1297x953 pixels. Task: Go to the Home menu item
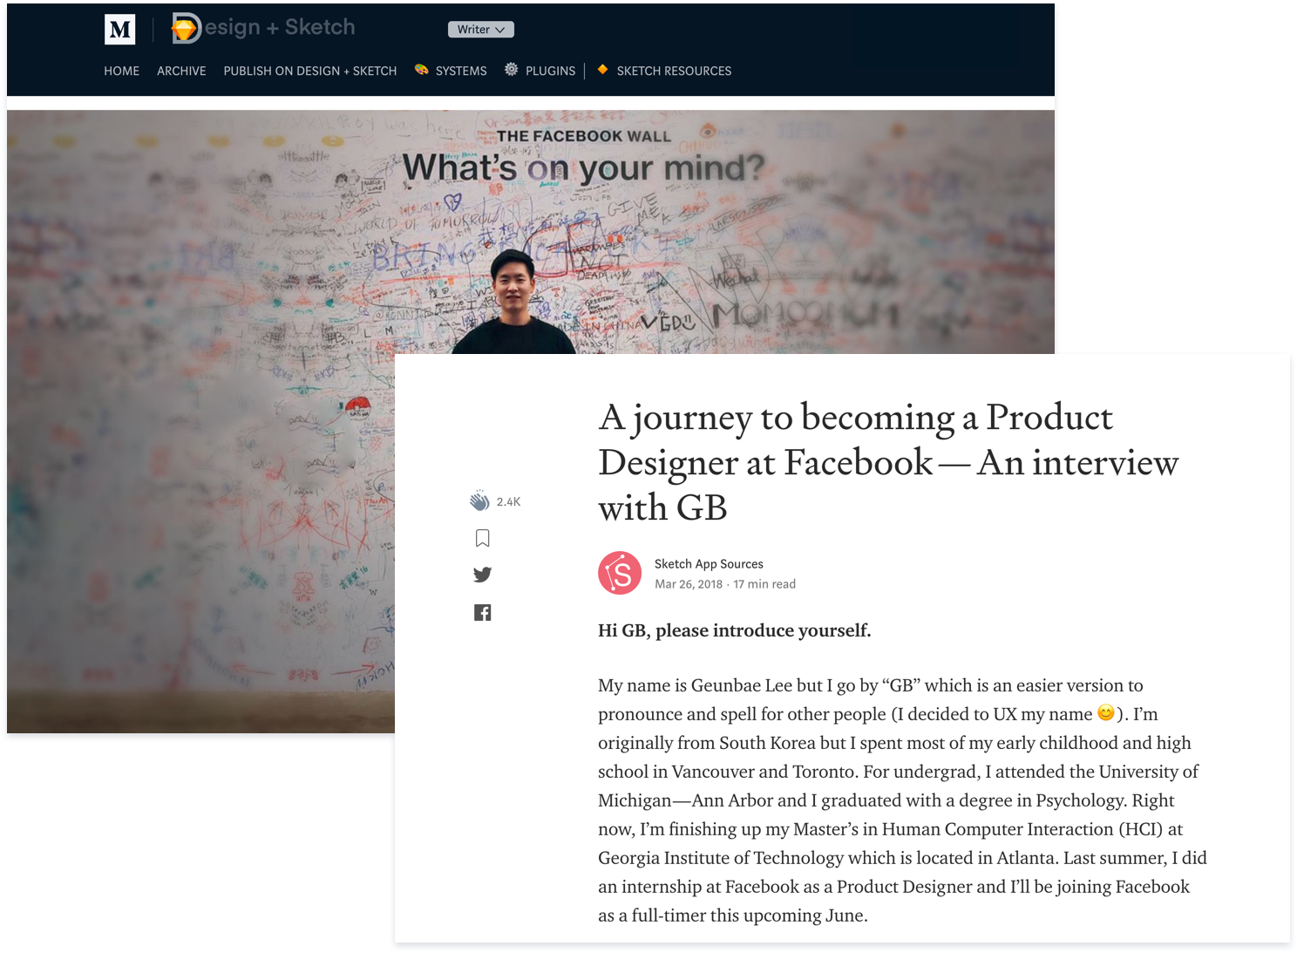click(x=121, y=71)
